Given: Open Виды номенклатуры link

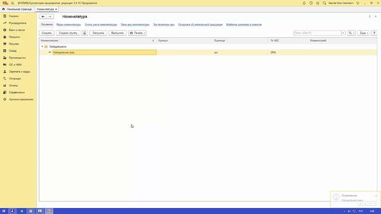Looking at the screenshot, I should 68,24.
